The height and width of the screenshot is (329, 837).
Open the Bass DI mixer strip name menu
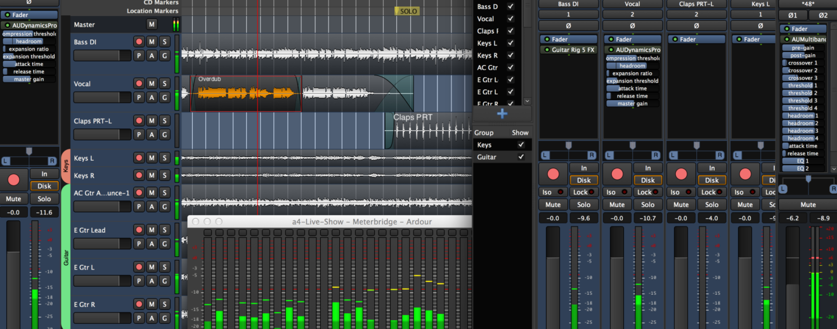[568, 4]
